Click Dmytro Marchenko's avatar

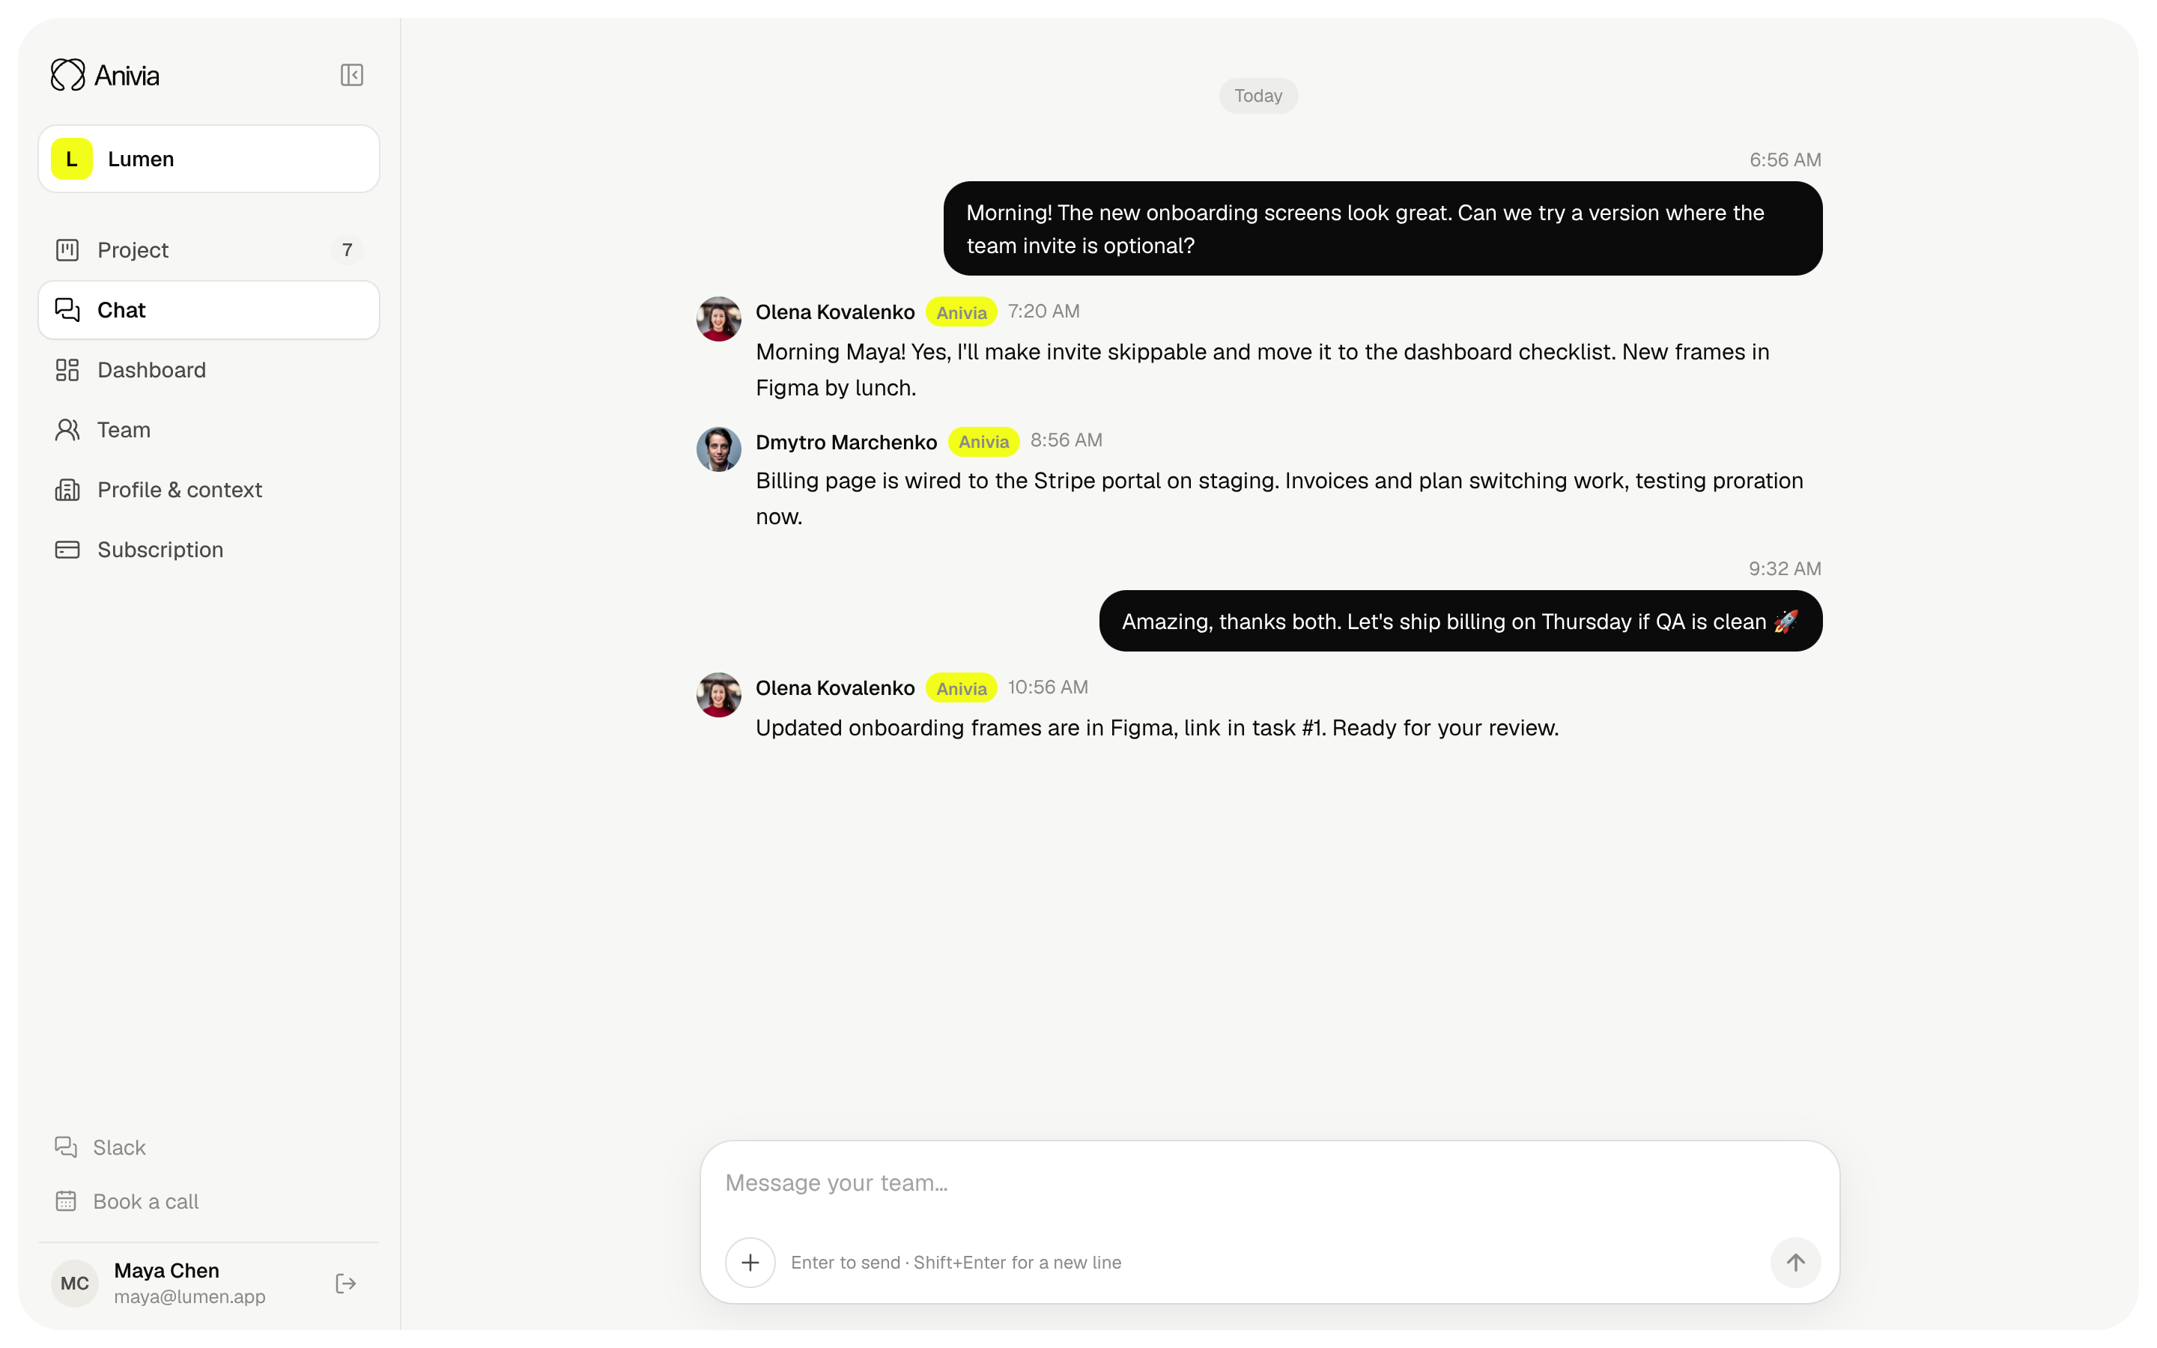coord(718,449)
